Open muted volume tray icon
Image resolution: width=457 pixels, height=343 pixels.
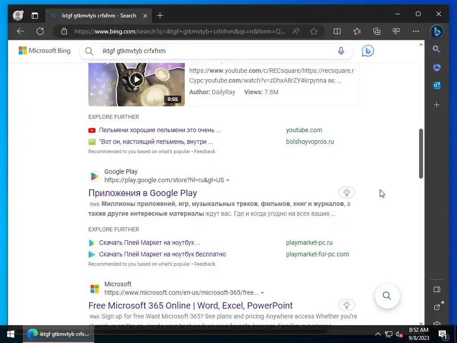tap(399, 334)
